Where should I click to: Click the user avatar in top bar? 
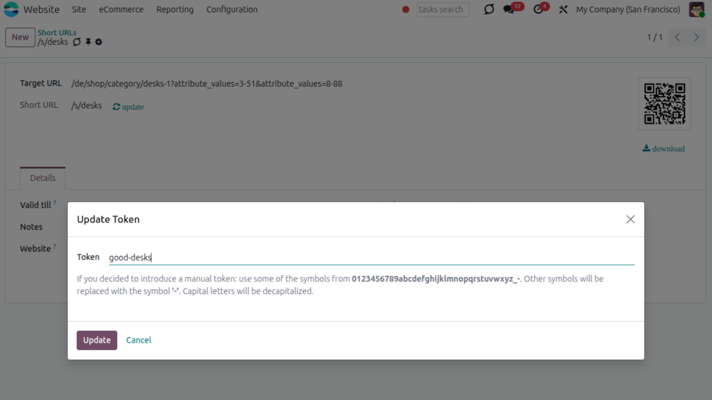pos(696,9)
